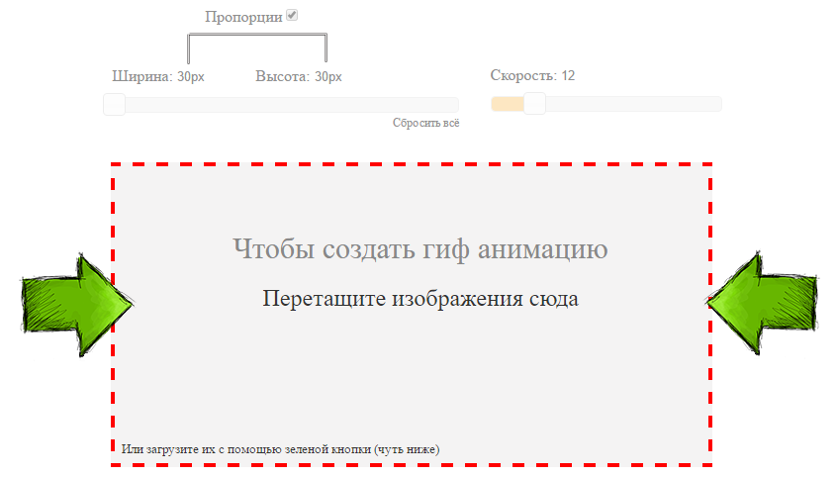
Task: Click the hint Или загрузите их с помощью зеленой кнопки
Action: pos(280,449)
